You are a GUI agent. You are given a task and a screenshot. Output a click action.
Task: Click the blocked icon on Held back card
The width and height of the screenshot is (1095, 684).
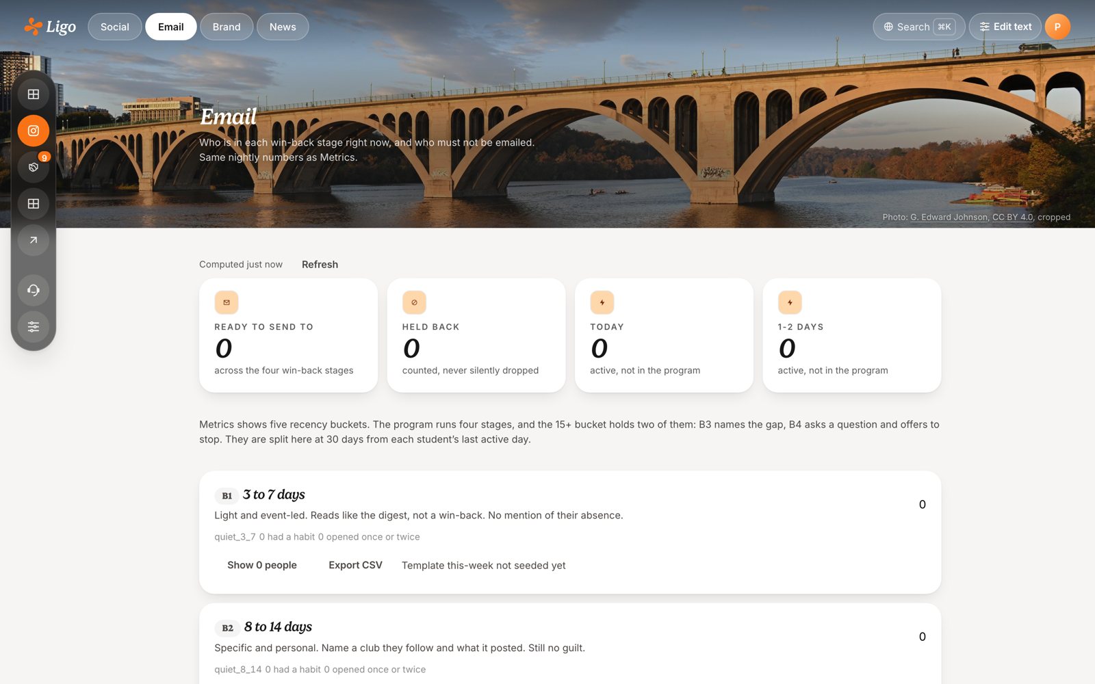click(x=414, y=302)
